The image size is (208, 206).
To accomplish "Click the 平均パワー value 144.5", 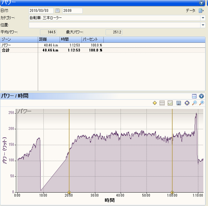I will point(48,32).
